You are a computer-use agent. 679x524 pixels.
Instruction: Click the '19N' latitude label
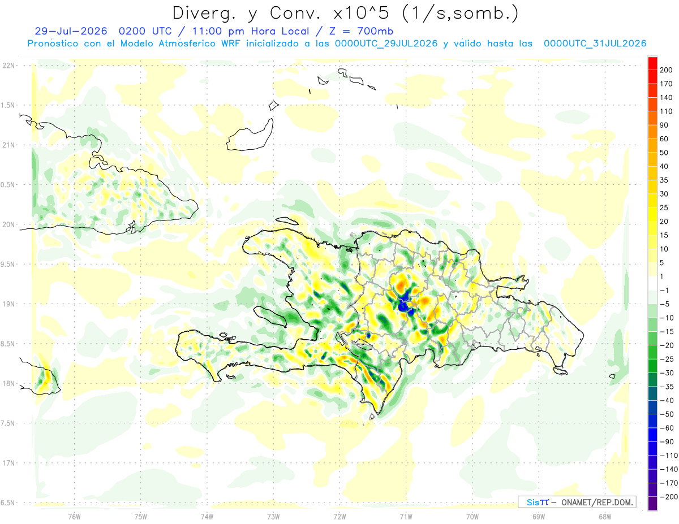pos(8,304)
